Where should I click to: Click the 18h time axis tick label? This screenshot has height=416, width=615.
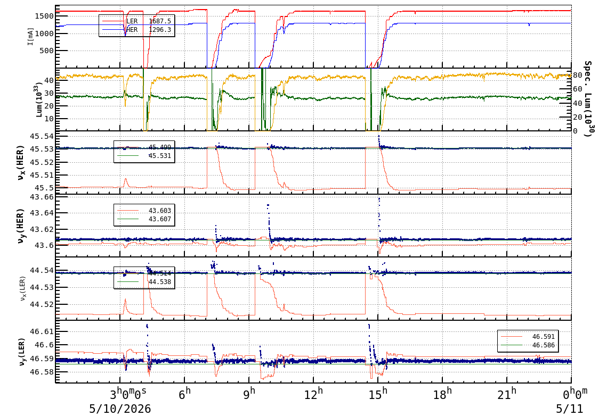[442, 394]
